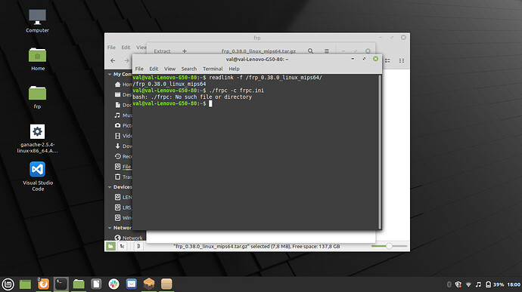This screenshot has width=522, height=292.
Task: Select File System in sidebar
Action: [x=123, y=167]
